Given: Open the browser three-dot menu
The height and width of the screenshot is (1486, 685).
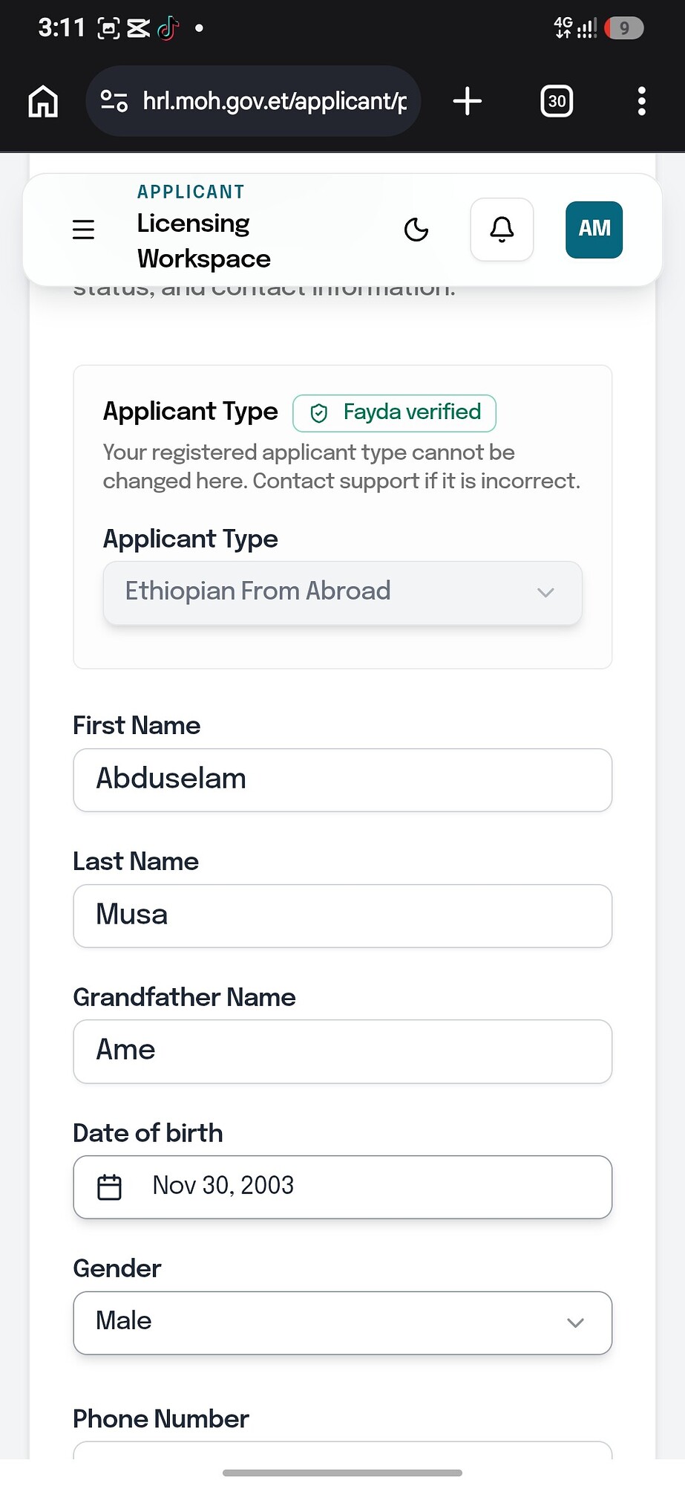Looking at the screenshot, I should pyautogui.click(x=642, y=101).
